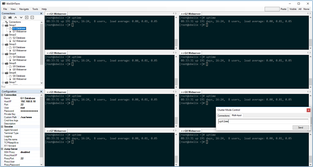Click tab scroll left arrow in G7 Webserver pane
The image size is (313, 167).
tap(174, 131)
